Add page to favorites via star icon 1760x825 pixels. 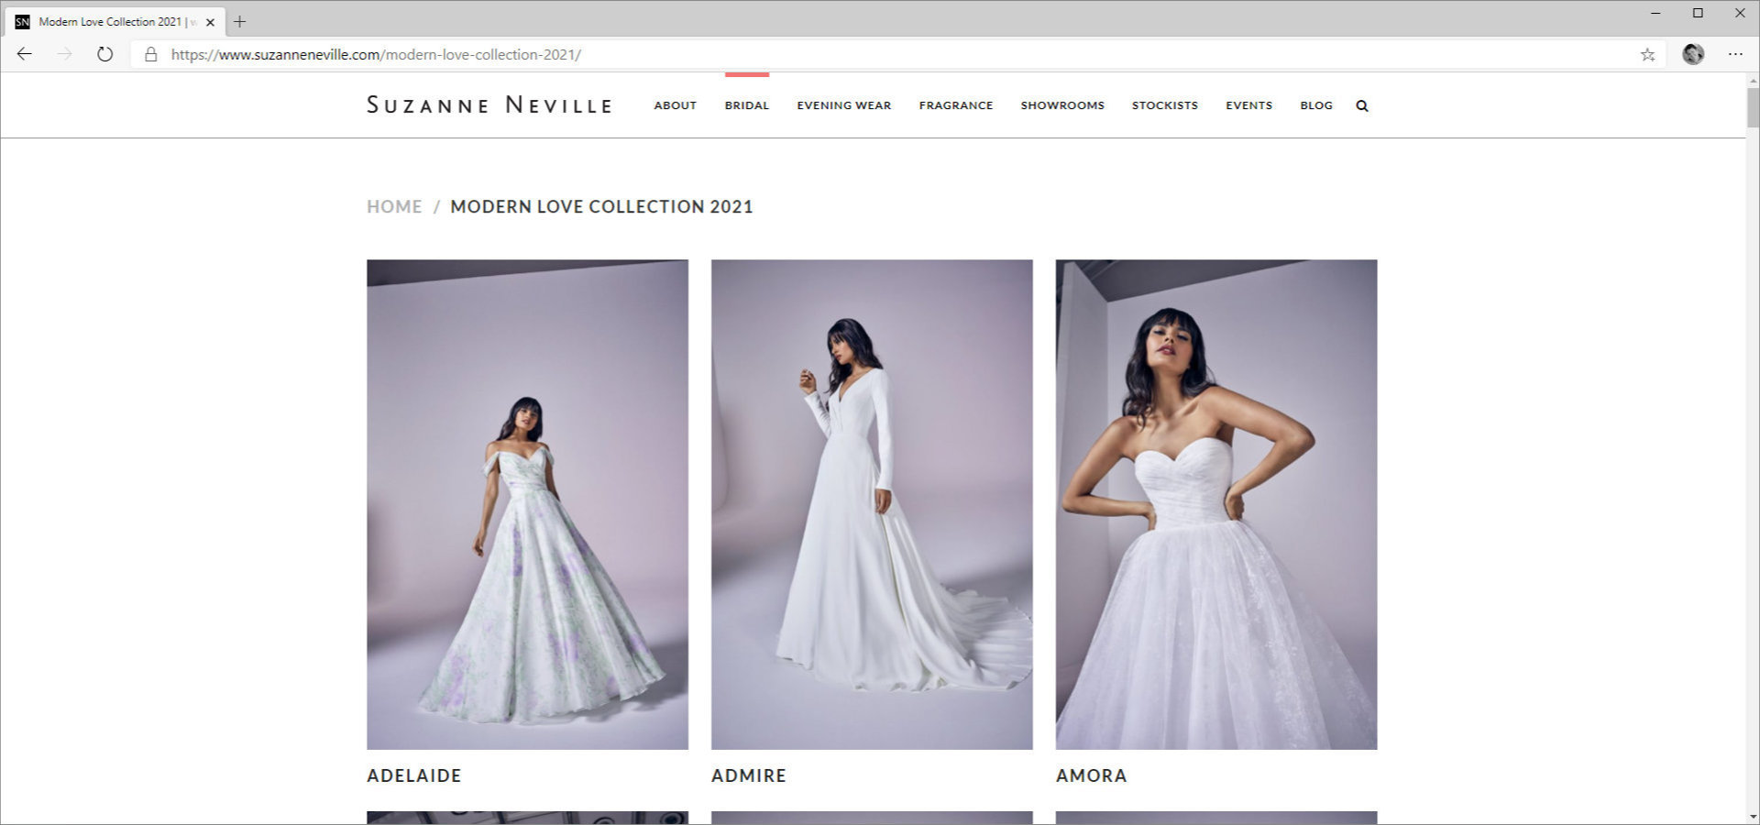[x=1647, y=54]
